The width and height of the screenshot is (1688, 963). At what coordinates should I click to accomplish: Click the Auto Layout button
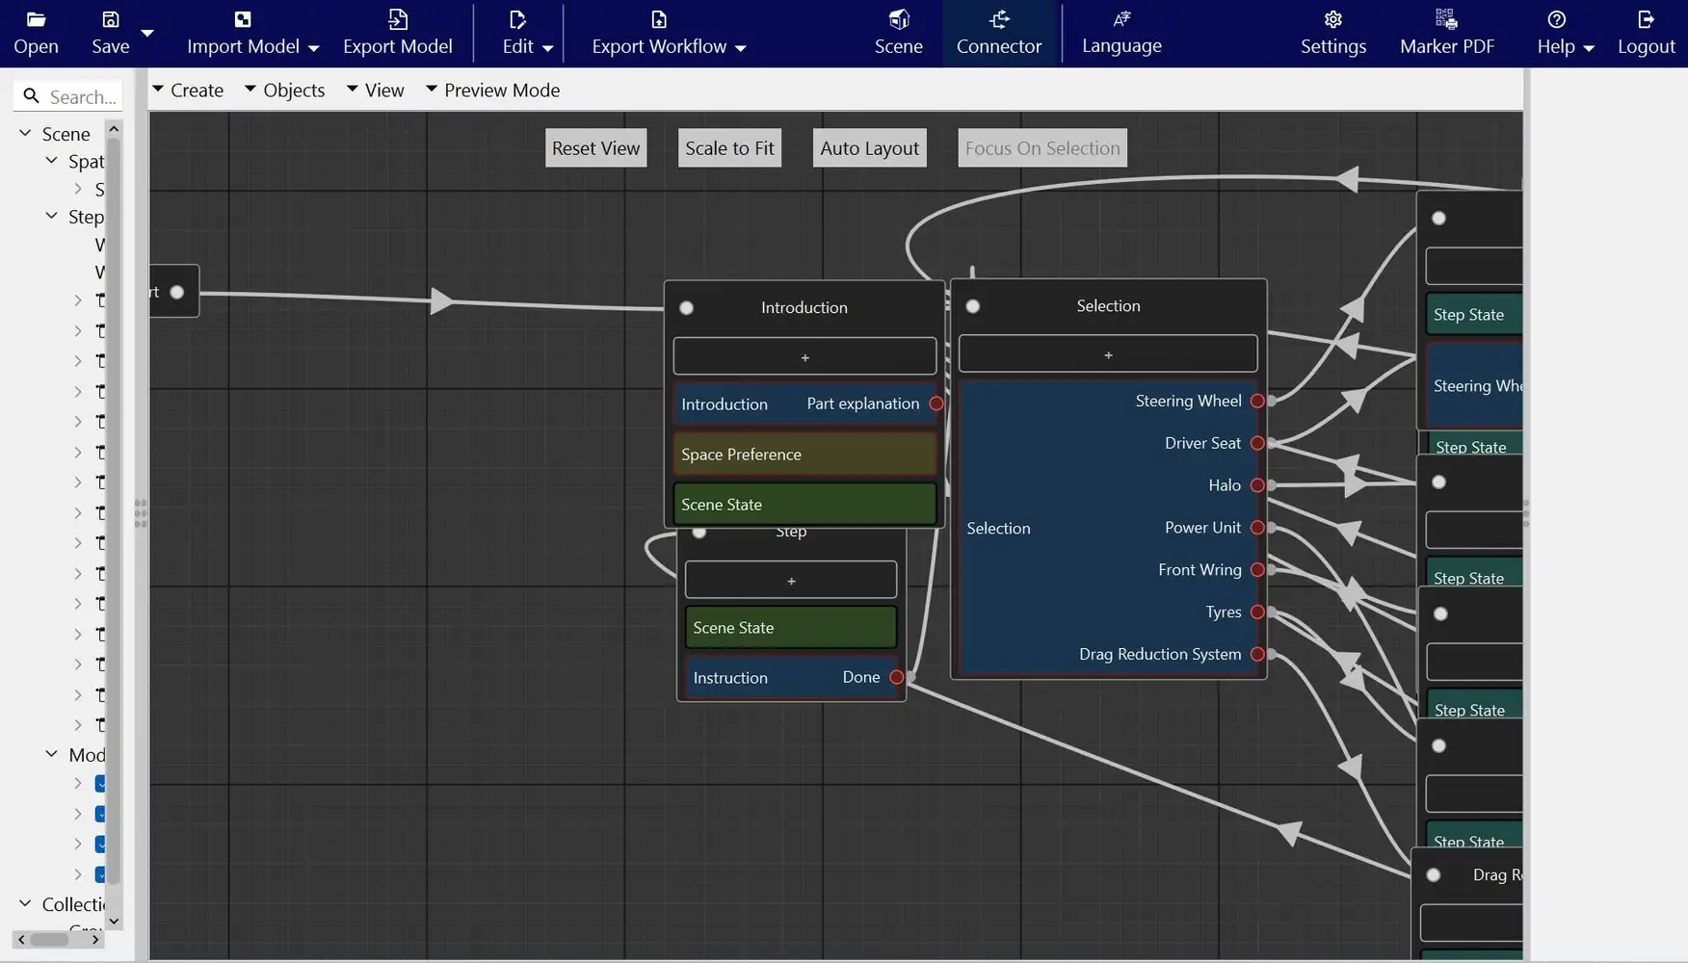click(869, 148)
